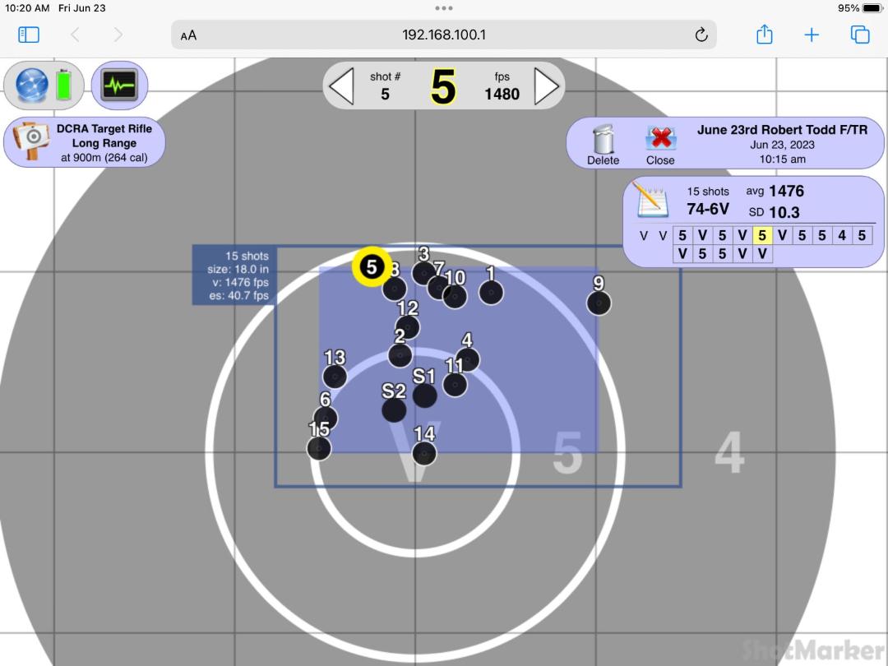Select shot 3 on the target

pos(423,274)
